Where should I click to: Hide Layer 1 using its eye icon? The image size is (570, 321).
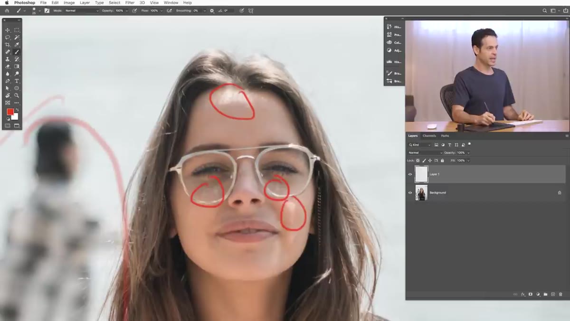coord(410,174)
